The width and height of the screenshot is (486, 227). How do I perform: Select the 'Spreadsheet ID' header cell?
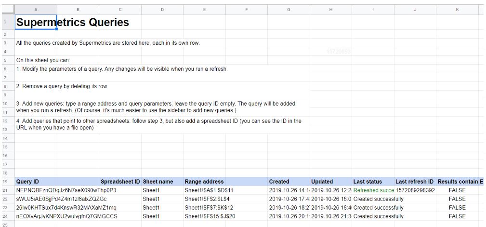[120, 181]
